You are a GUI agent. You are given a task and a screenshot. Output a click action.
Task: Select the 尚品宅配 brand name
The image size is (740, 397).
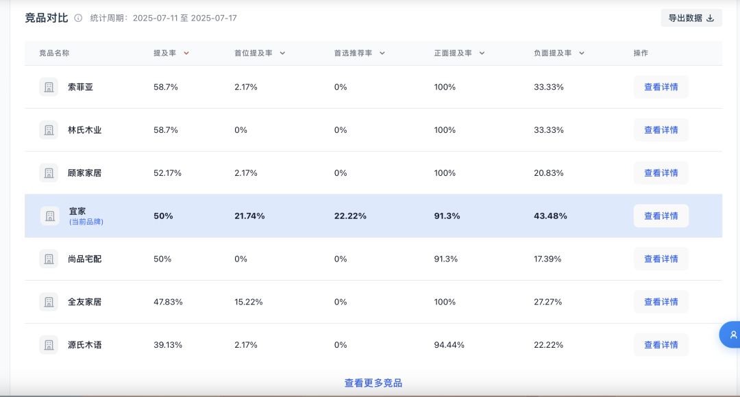[84, 259]
